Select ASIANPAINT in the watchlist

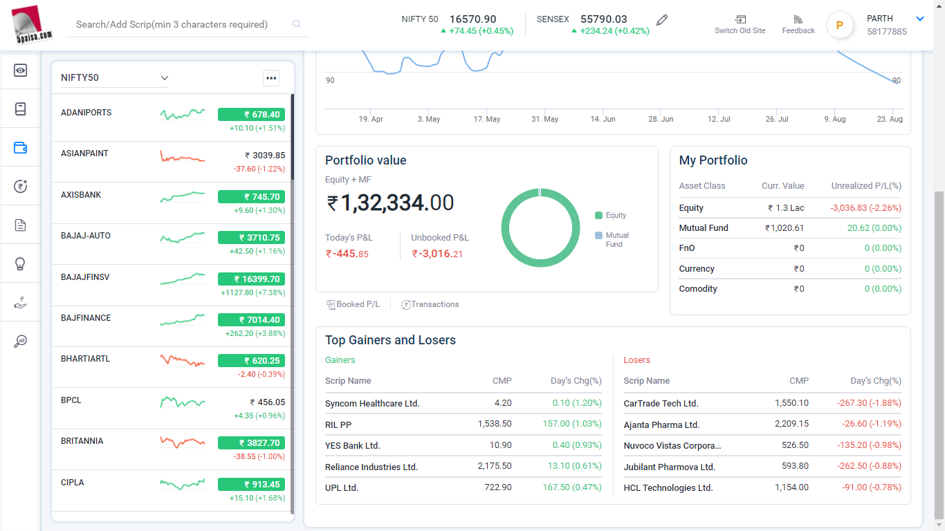coord(84,153)
